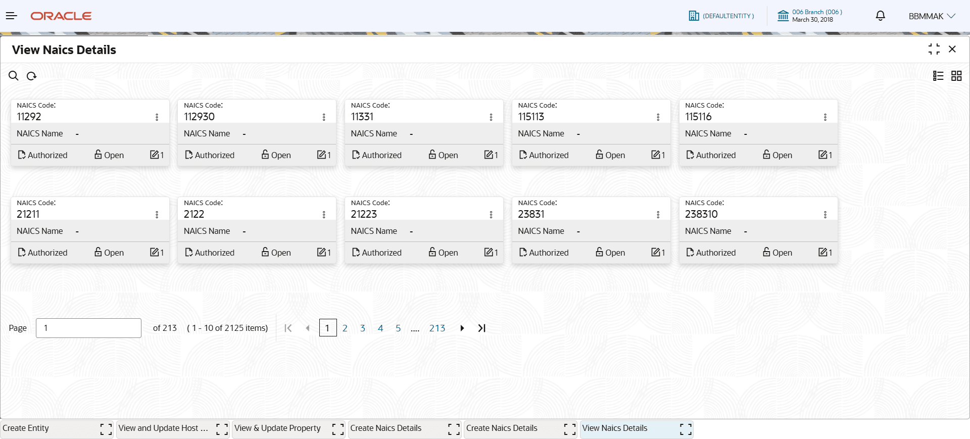Open the hamburger navigation menu
The image size is (970, 439).
(x=12, y=16)
